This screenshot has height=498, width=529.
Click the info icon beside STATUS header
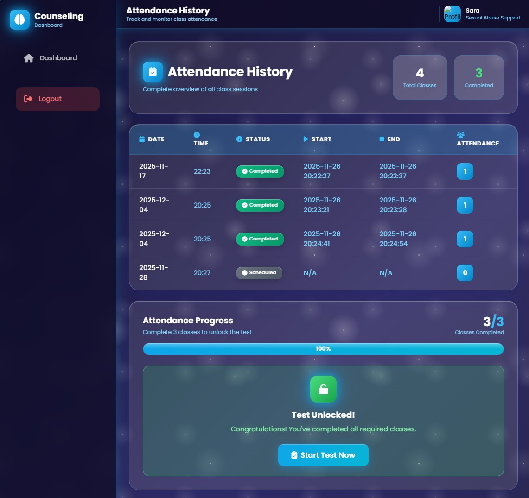tap(239, 139)
